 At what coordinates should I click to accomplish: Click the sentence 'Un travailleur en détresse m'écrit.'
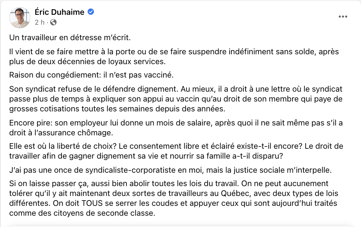pyautogui.click(x=70, y=37)
